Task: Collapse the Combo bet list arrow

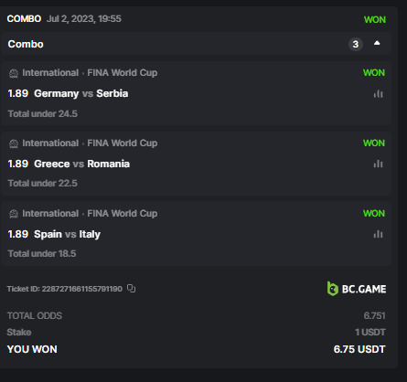Action: pos(377,43)
